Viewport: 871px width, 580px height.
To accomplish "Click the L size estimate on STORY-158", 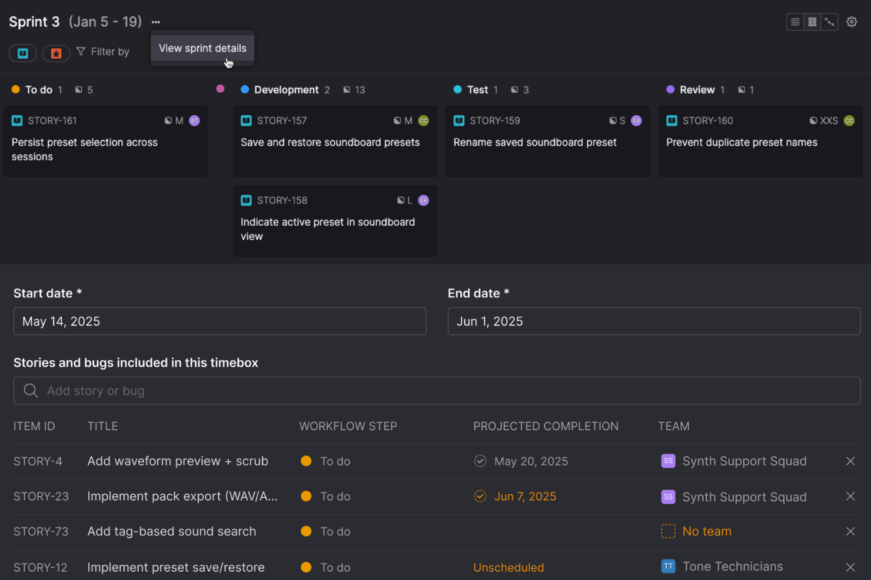I will pos(405,200).
